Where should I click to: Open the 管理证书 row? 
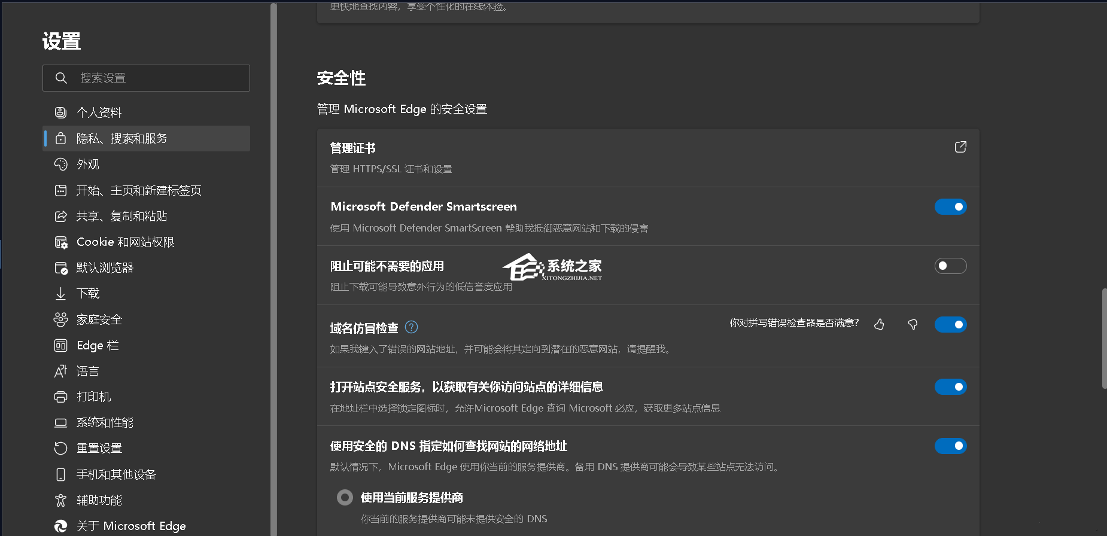pyautogui.click(x=648, y=158)
